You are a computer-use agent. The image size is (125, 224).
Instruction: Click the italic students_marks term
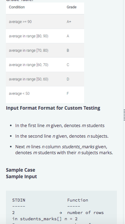click(78, 147)
